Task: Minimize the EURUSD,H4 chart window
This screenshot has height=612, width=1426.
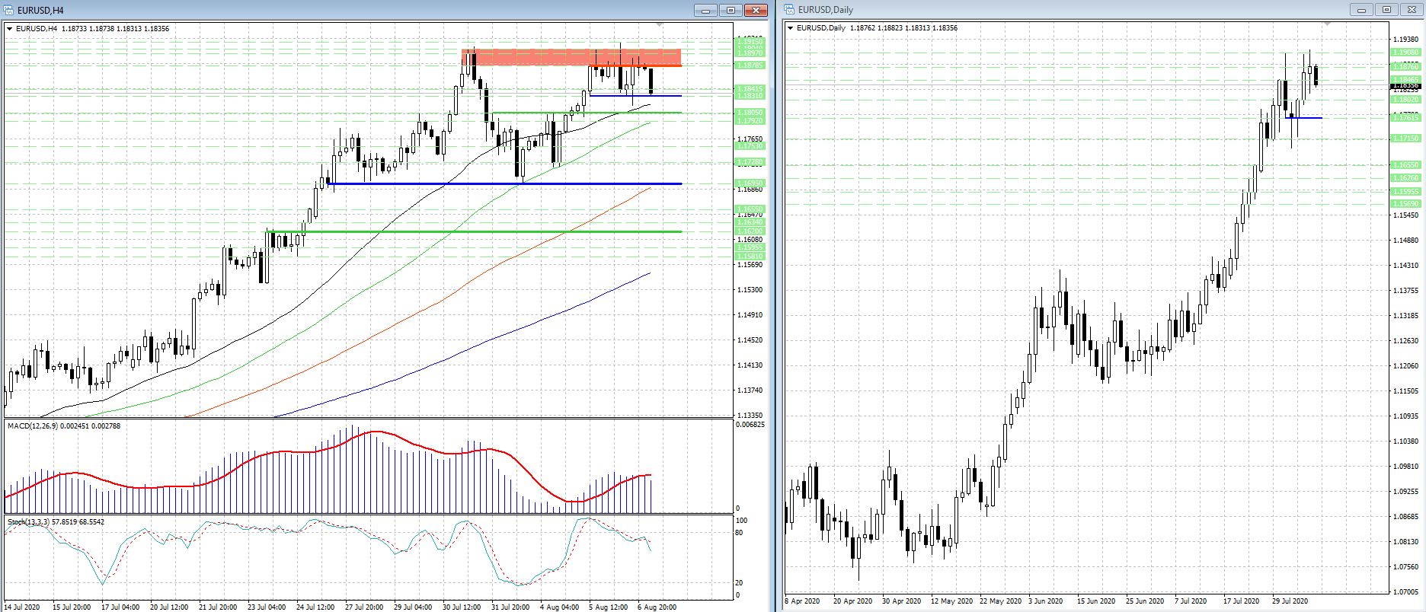Action: pos(705,10)
